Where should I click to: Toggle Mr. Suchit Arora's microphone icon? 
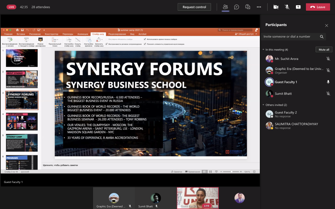pyautogui.click(x=328, y=59)
